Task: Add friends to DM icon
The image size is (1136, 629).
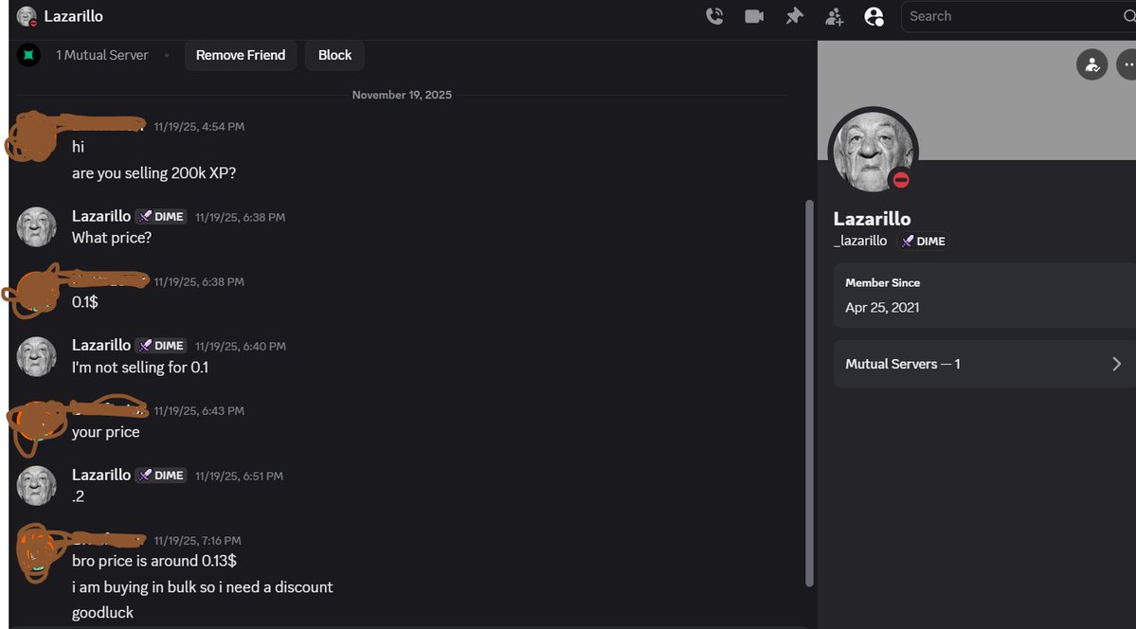Action: click(x=834, y=17)
